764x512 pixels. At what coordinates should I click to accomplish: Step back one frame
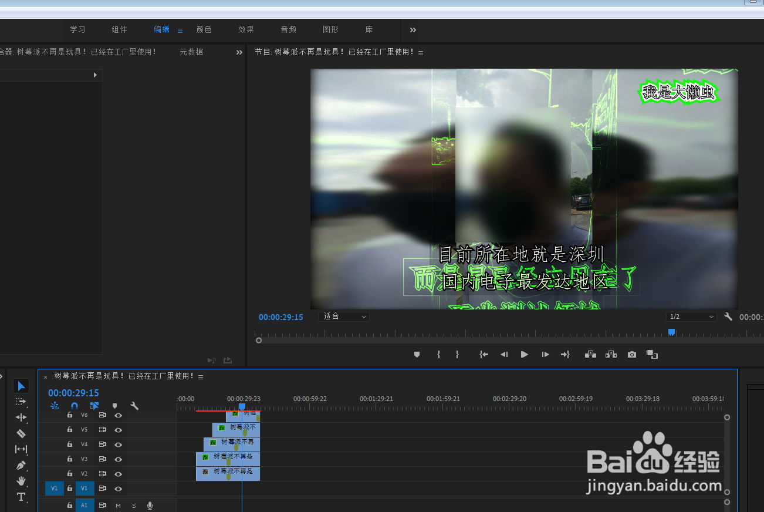point(504,355)
